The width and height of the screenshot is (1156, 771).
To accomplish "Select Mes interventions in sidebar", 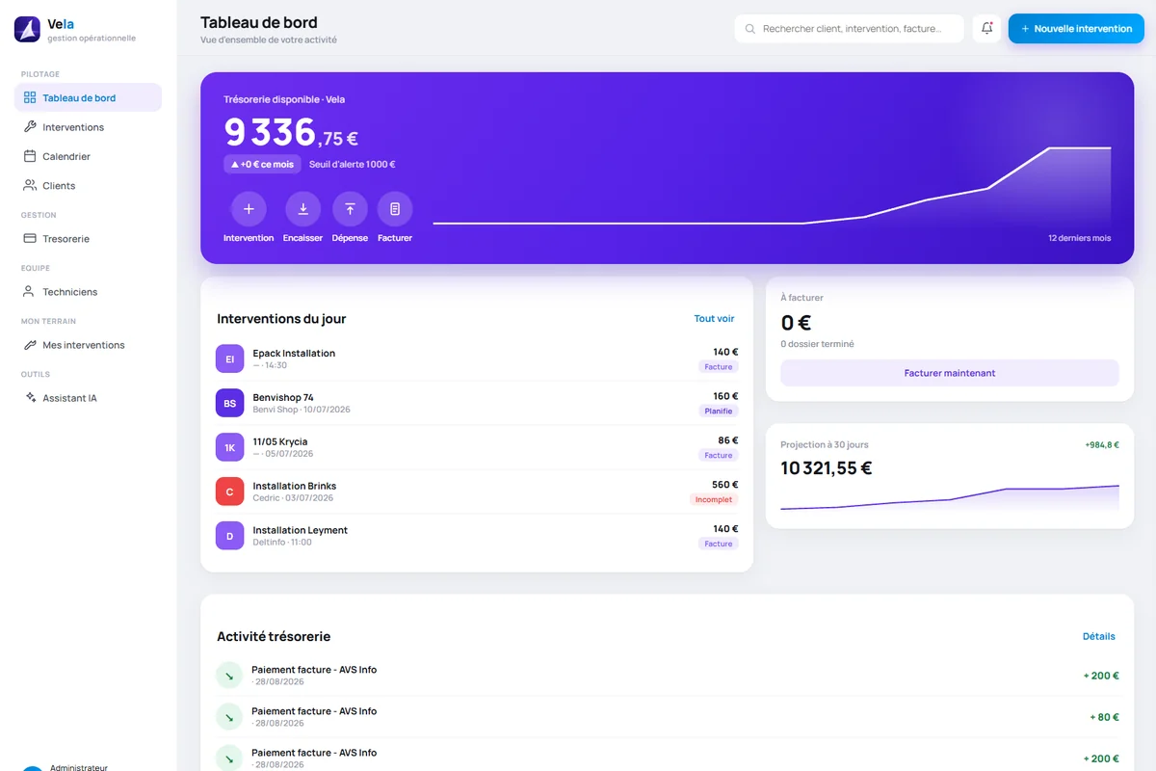I will pyautogui.click(x=88, y=344).
